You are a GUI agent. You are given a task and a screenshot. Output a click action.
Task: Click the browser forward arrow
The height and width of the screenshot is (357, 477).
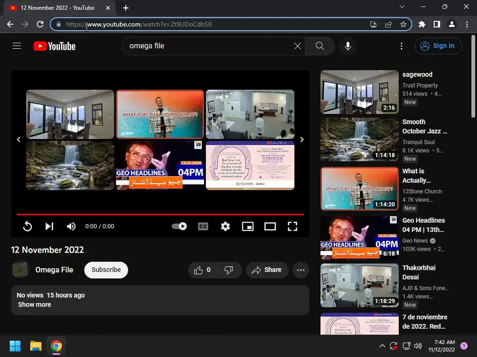[25, 24]
